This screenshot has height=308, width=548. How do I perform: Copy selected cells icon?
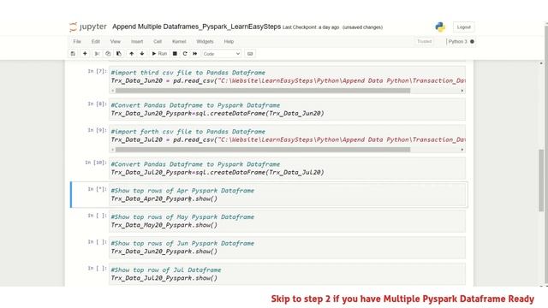coord(108,54)
